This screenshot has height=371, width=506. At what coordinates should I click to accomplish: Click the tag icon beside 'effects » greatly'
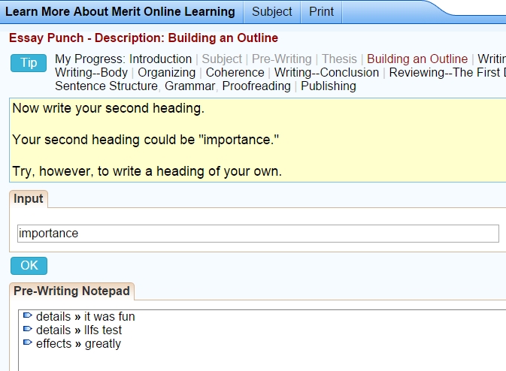pyautogui.click(x=28, y=342)
